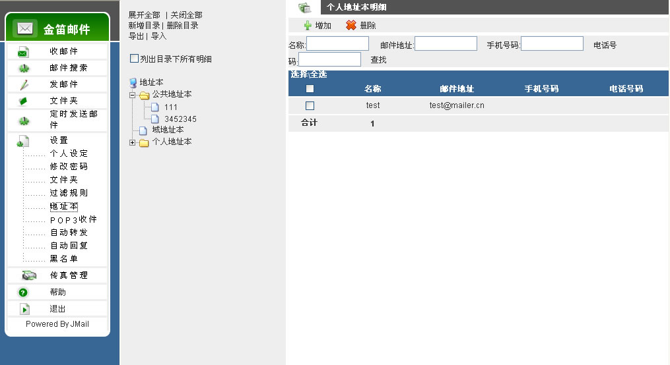Click the Help (帮助) question mark icon

pos(23,293)
